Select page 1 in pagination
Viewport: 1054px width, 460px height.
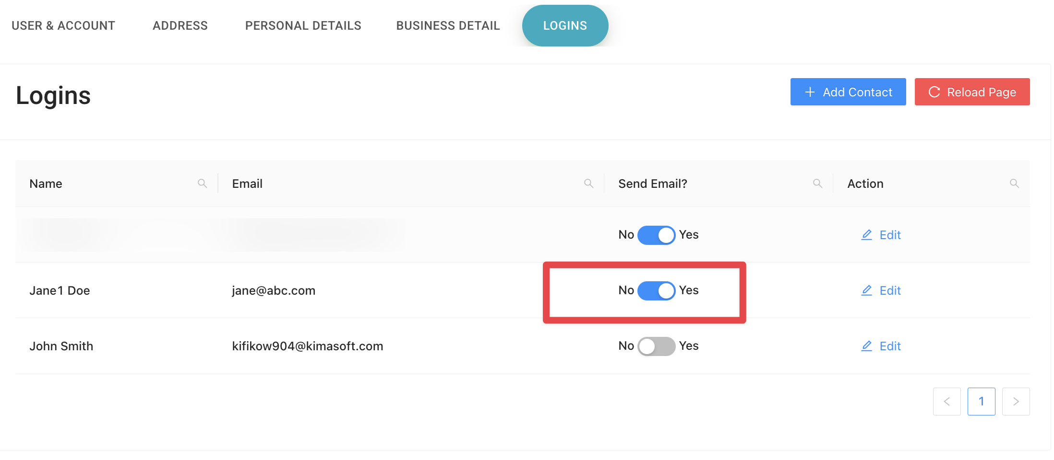981,402
